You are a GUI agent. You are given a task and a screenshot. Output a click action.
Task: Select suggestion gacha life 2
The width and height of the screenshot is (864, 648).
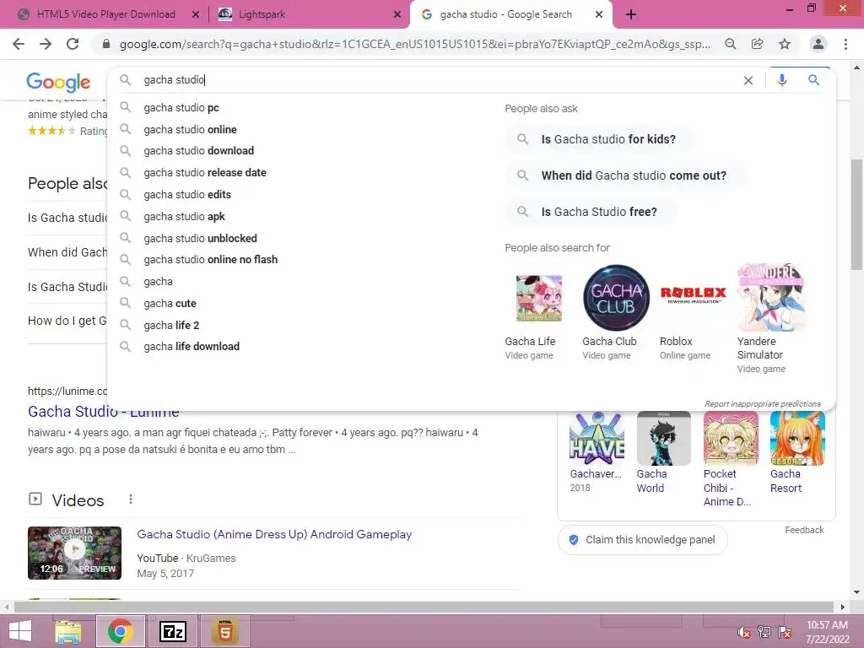171,326
